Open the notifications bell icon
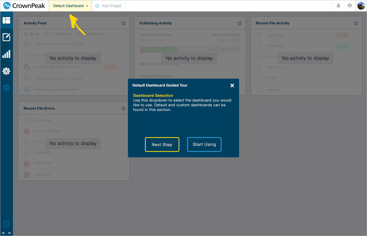The image size is (367, 236). tap(338, 6)
